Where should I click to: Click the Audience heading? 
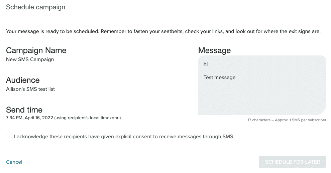(x=23, y=80)
